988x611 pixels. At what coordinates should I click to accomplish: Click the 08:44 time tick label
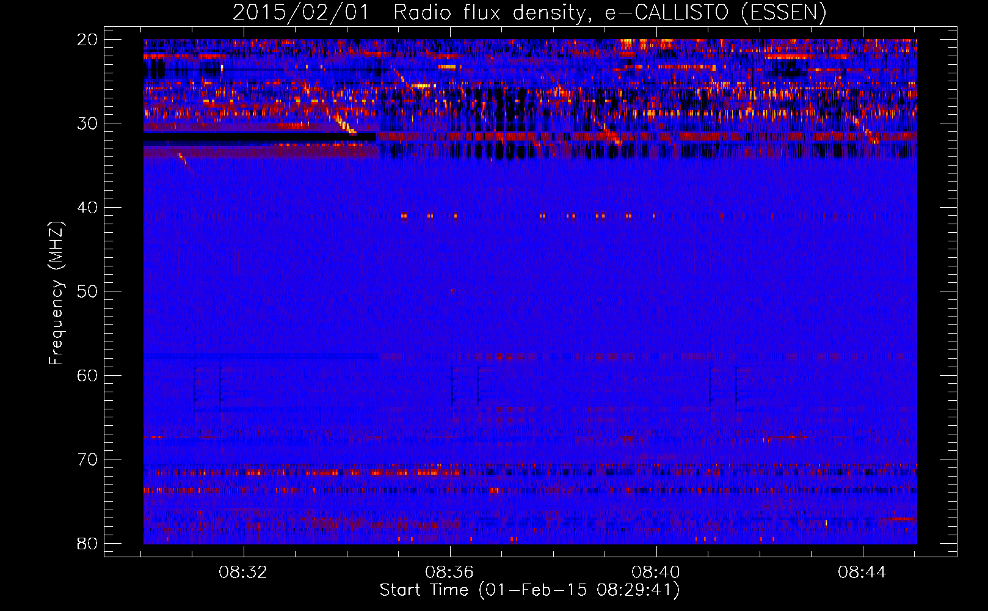point(862,573)
